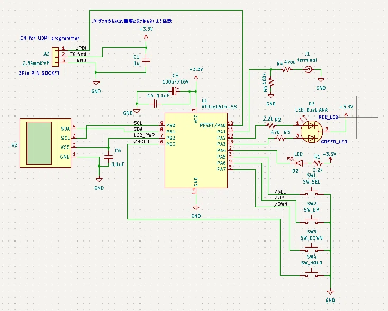
Task: Click the SCL net label near PB0
Action: point(138,123)
